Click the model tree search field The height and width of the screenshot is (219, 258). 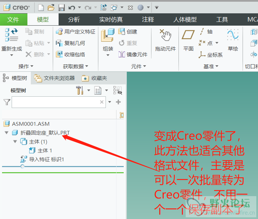pos(59,102)
